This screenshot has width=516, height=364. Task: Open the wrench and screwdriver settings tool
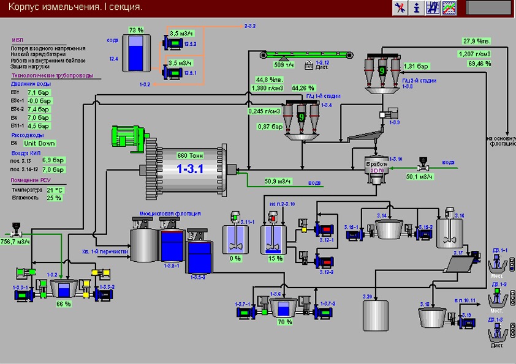(x=401, y=7)
